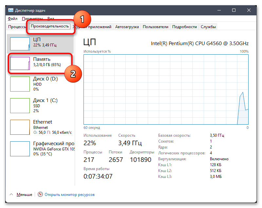Image resolution: width=262 pixels, height=208 pixels.
Task: Click the resource monitor gauge icon
Action: tap(40, 194)
